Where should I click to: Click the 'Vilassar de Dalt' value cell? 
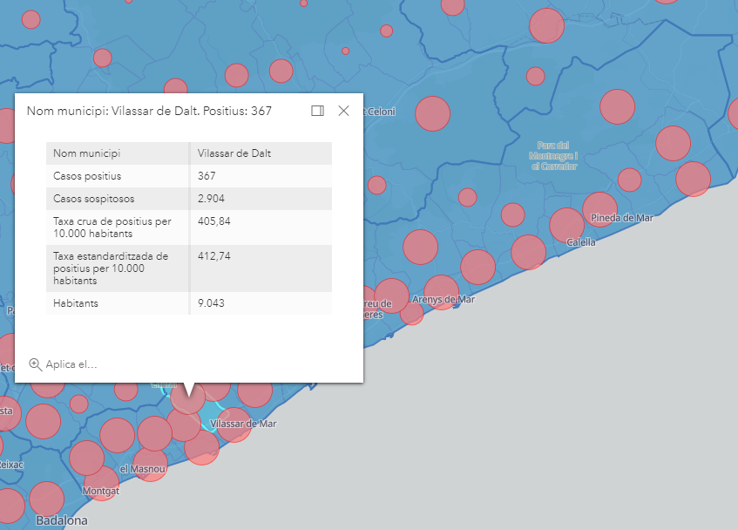tap(261, 153)
